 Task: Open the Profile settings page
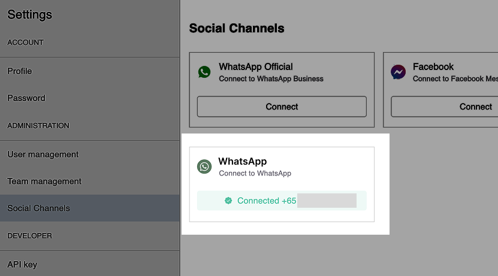89,71
